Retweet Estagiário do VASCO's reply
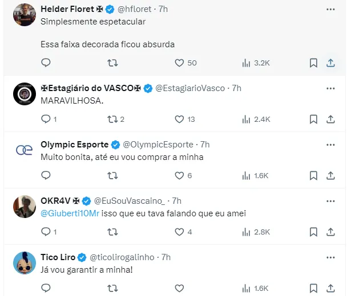 click(x=113, y=119)
